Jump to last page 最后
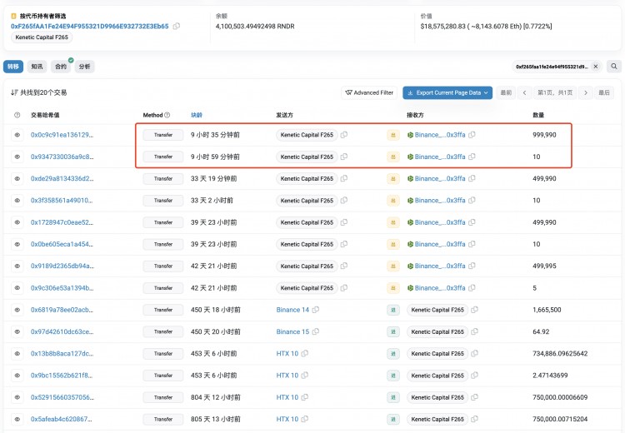The height and width of the screenshot is (433, 625). 604,92
